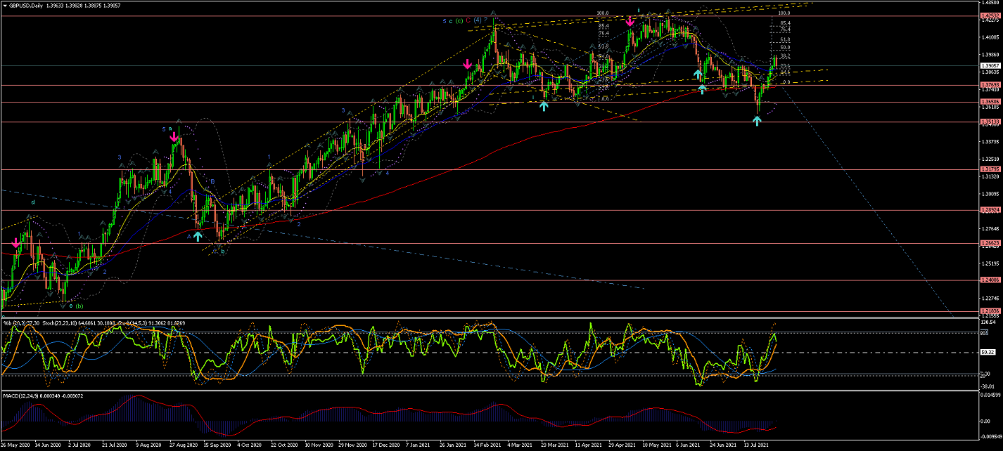This screenshot has width=1003, height=451.
Task: Select the magenta down arrow near June 2020
Action: [x=15, y=242]
